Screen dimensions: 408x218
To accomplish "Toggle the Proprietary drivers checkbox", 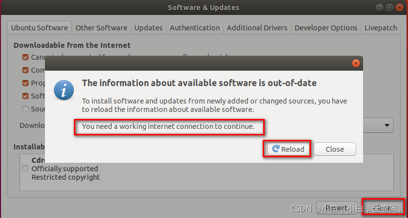I will 25,83.
